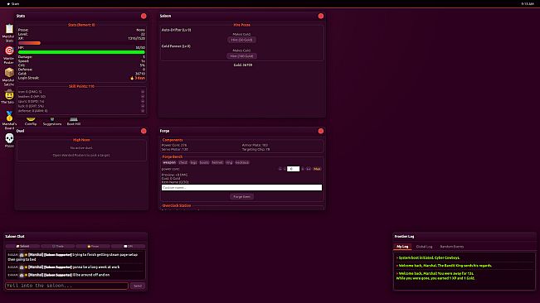Hire the Gold Panner for 100 Gold

(x=241, y=56)
